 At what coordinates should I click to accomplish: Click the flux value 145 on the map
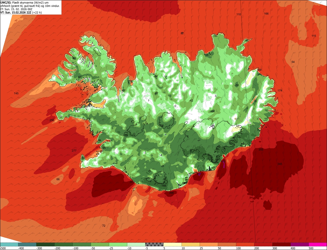click(16, 93)
